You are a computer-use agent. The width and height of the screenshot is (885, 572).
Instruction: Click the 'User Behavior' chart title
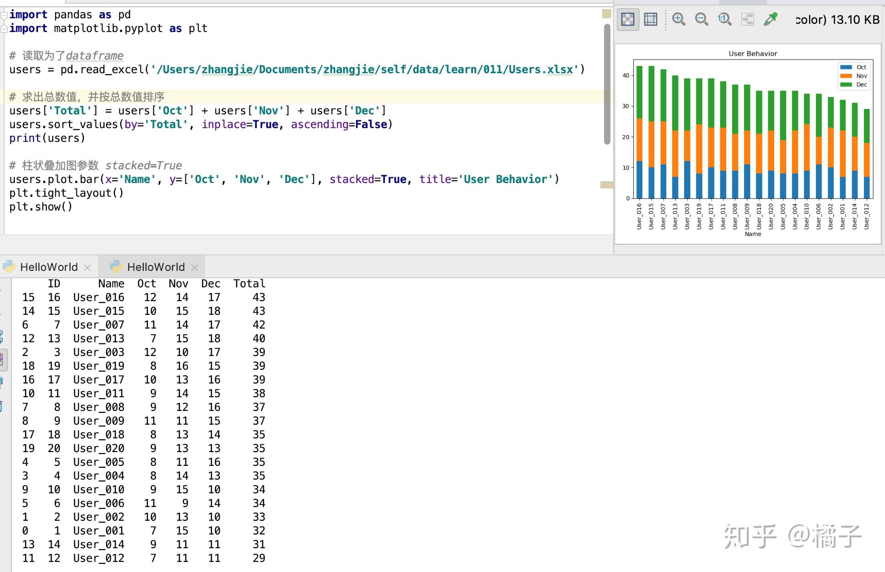[753, 54]
